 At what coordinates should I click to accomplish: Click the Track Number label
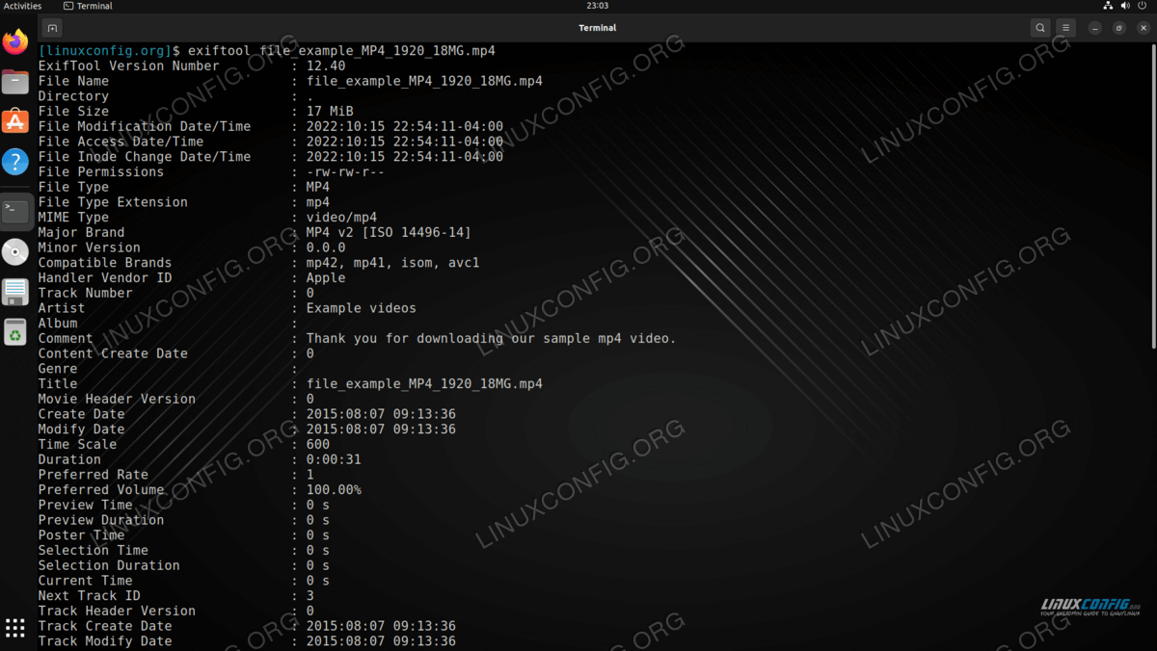tap(86, 293)
